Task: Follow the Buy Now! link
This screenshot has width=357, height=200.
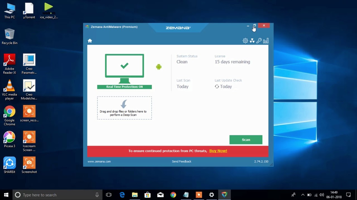Action: pos(218,151)
